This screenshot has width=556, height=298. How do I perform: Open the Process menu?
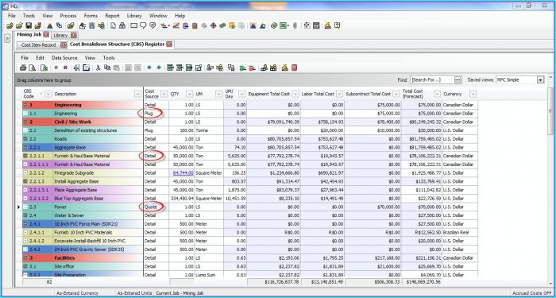(x=68, y=16)
